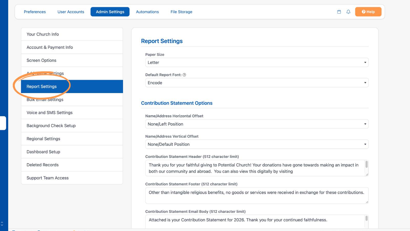The width and height of the screenshot is (410, 231).
Task: Open Screen Options in sidebar
Action: coord(72,60)
